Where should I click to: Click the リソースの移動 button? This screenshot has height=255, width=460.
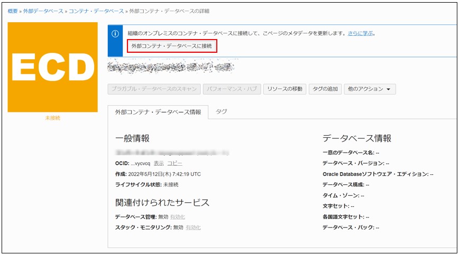pyautogui.click(x=284, y=89)
